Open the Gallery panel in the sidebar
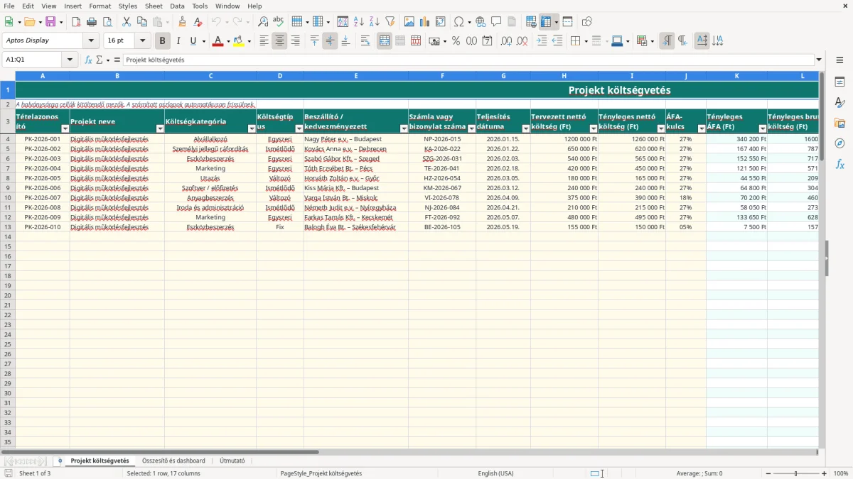Screen dimensions: 853x479 (839, 123)
